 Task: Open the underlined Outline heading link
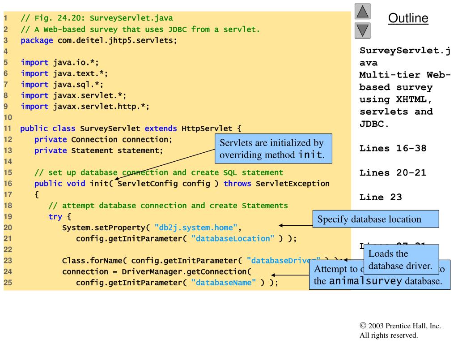point(408,18)
